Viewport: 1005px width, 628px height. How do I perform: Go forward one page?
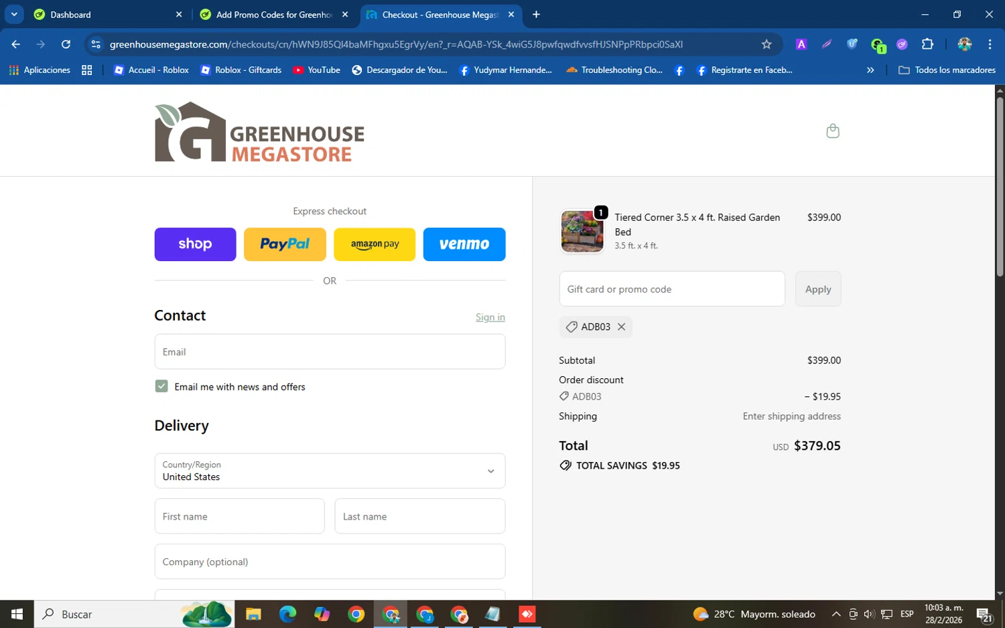coord(41,44)
